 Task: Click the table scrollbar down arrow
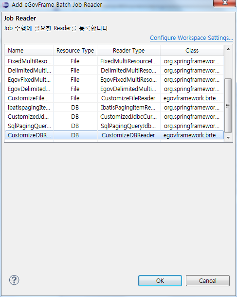point(228,137)
